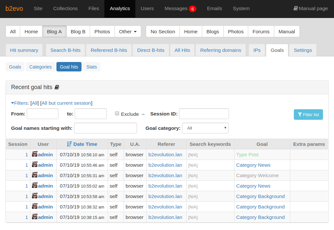This screenshot has width=334, height=230.
Task: Click admin avatar in the 10:38:32 am row
Action: pos(35,206)
